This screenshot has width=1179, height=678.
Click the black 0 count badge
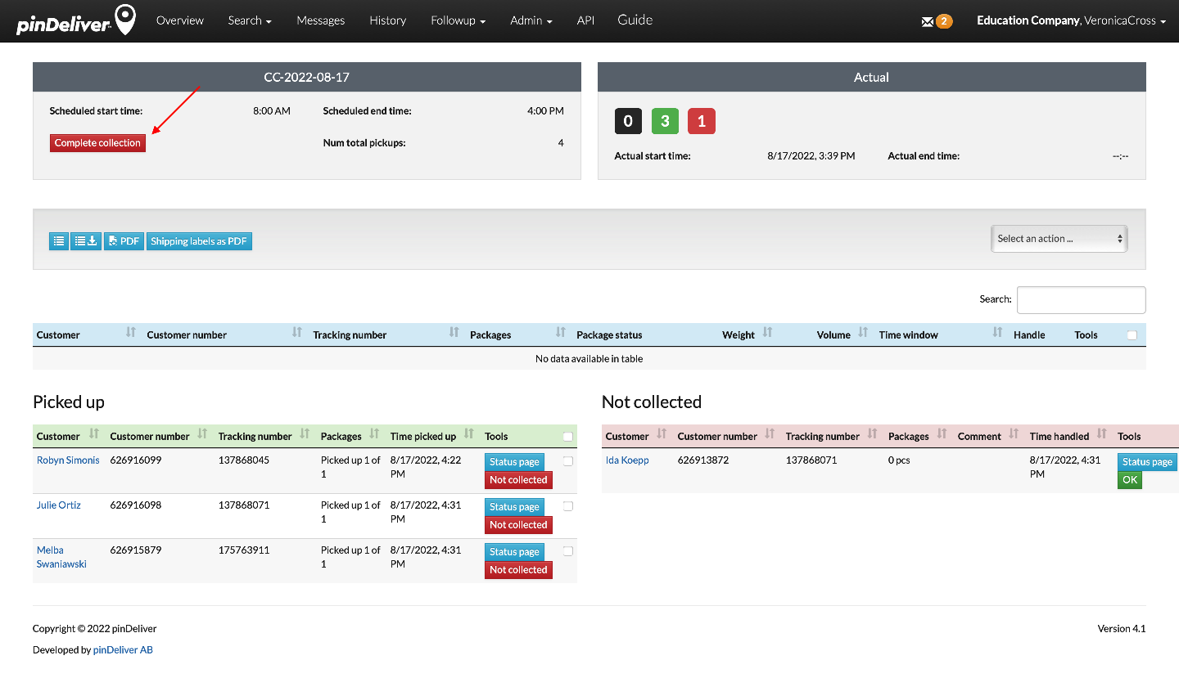(628, 121)
